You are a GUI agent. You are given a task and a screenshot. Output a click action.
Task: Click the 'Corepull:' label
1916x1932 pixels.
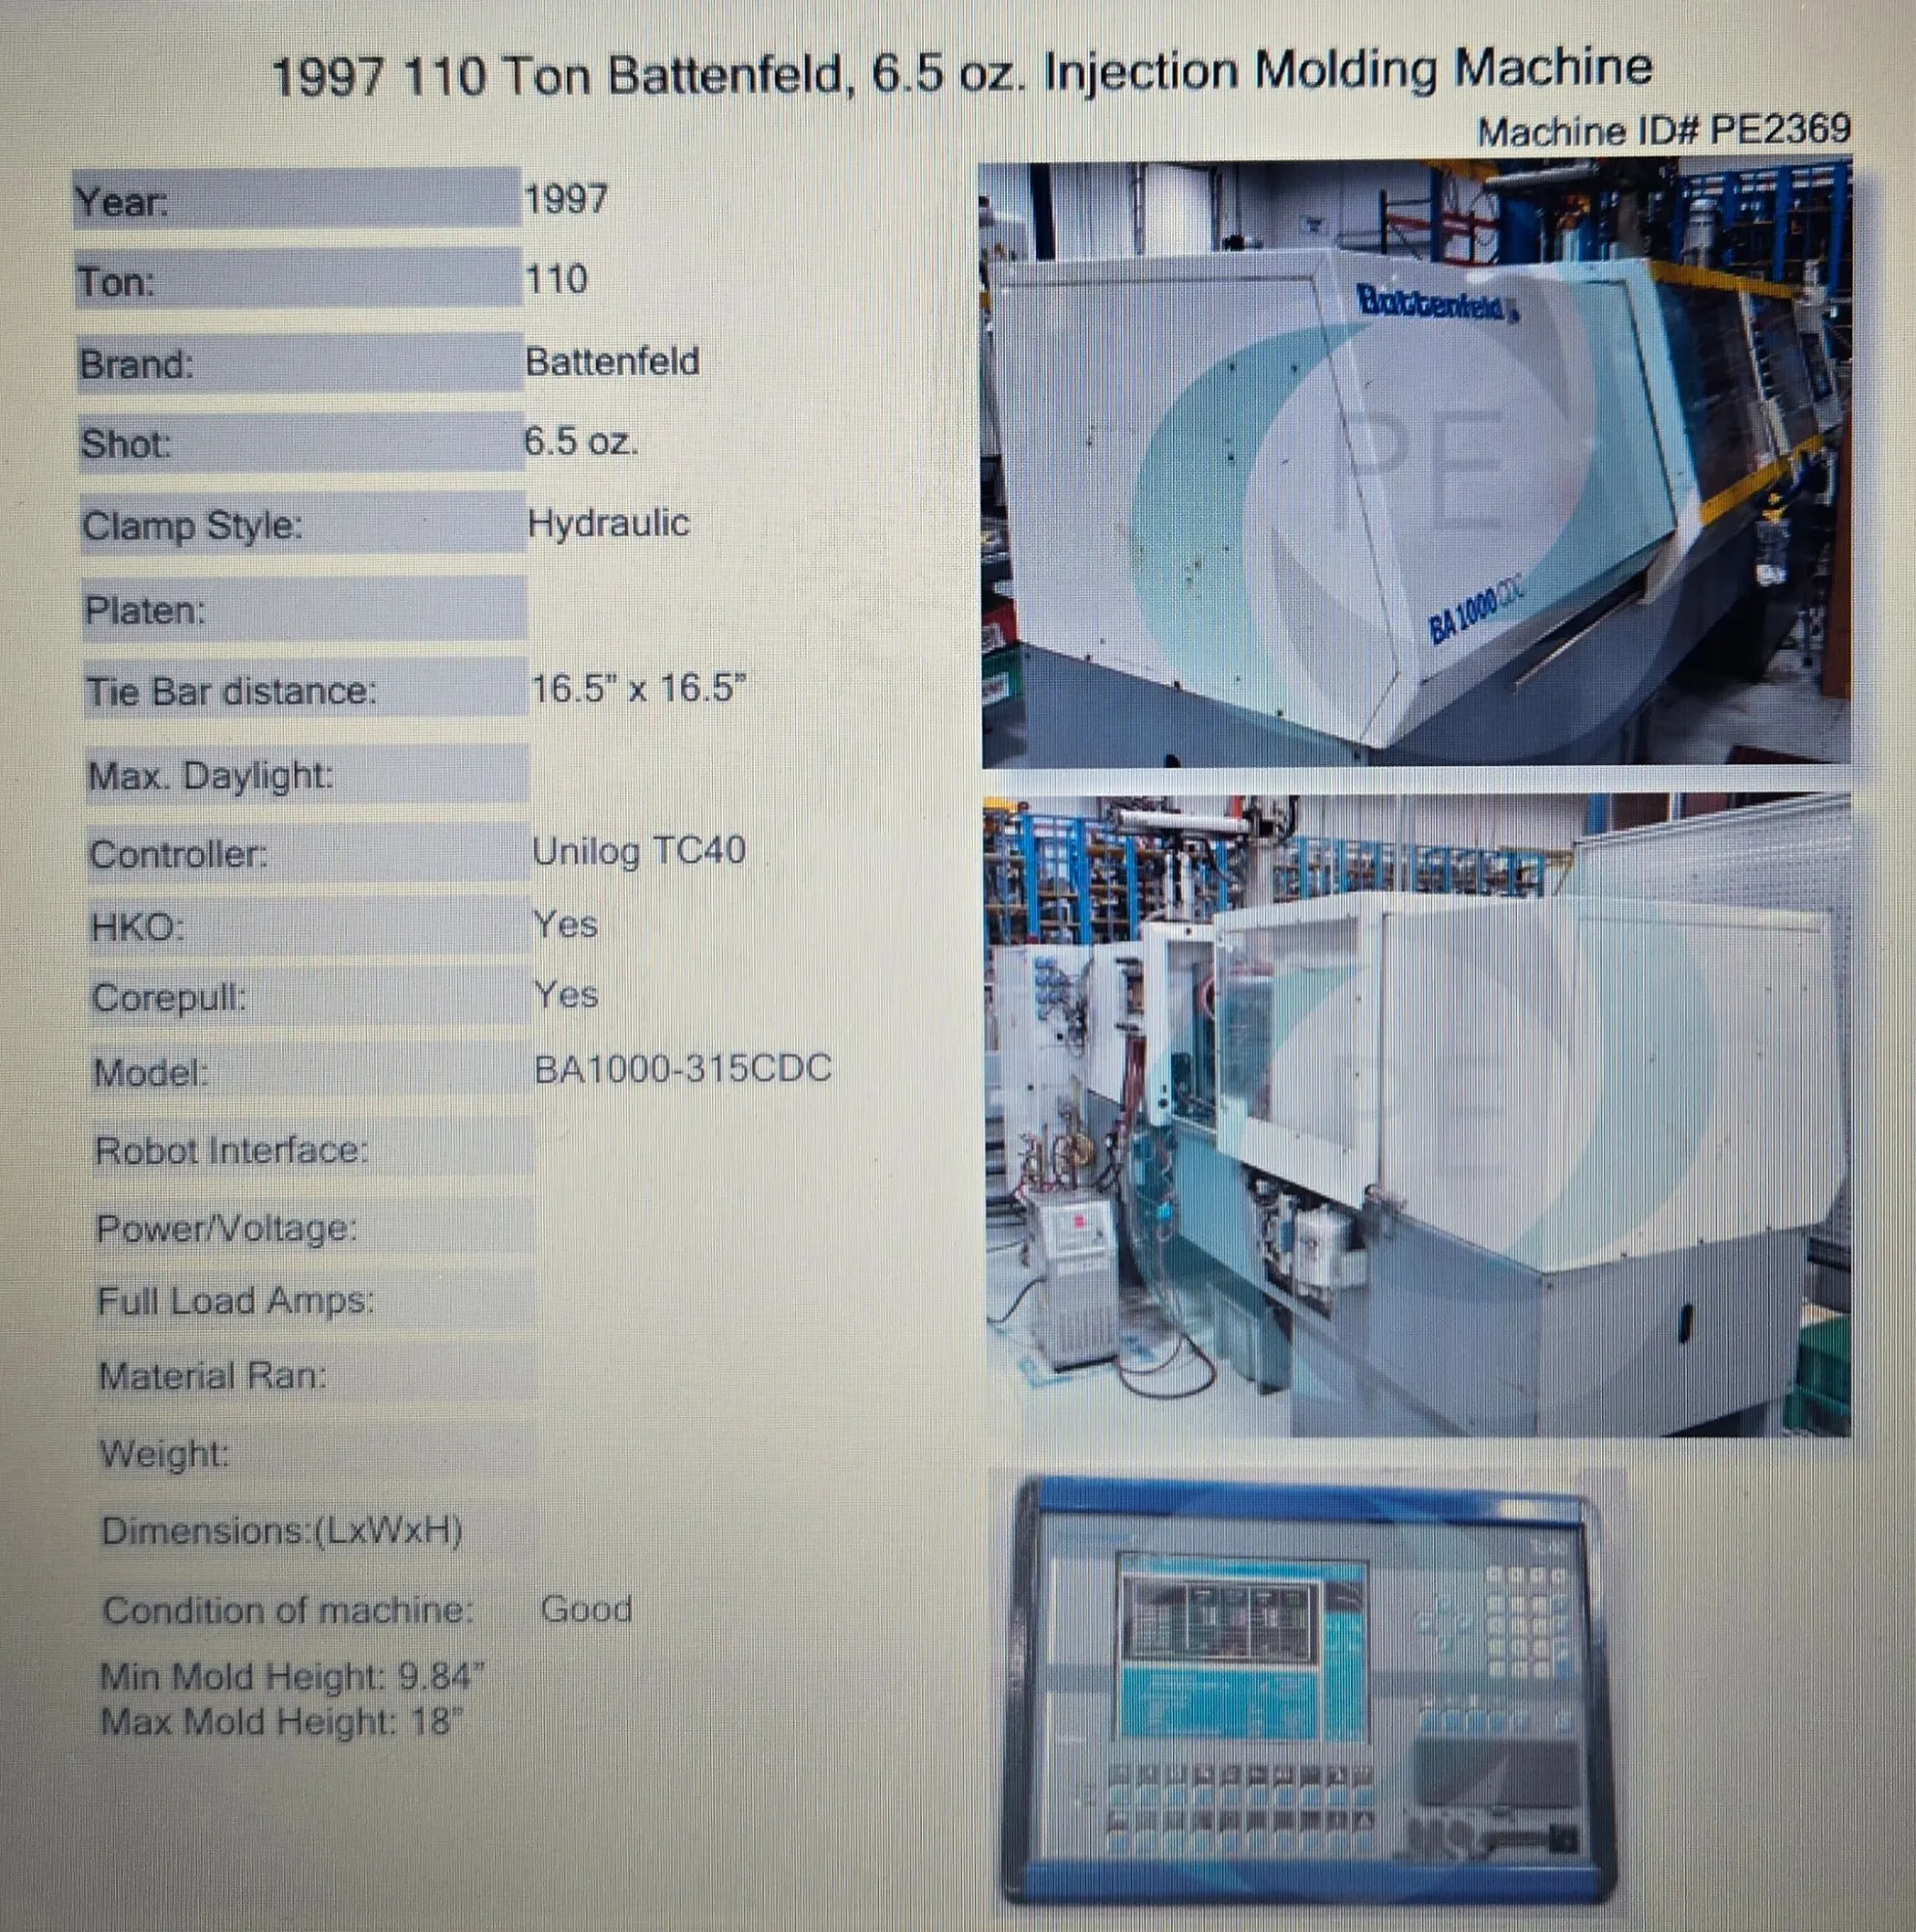(x=169, y=998)
